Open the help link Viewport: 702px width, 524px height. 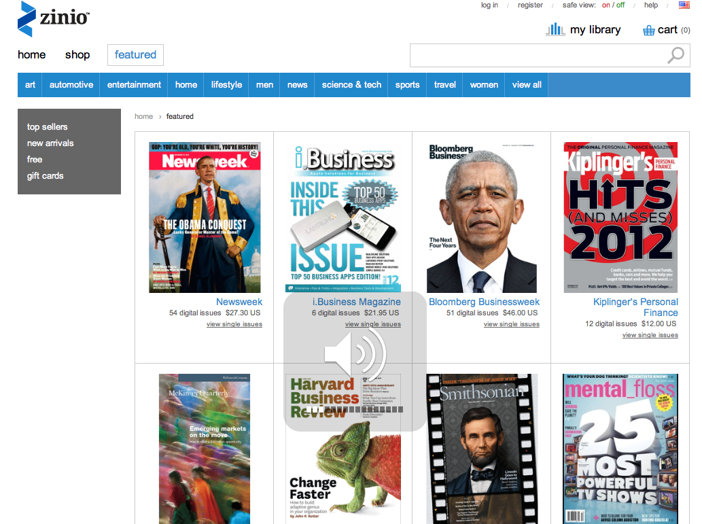[x=651, y=5]
